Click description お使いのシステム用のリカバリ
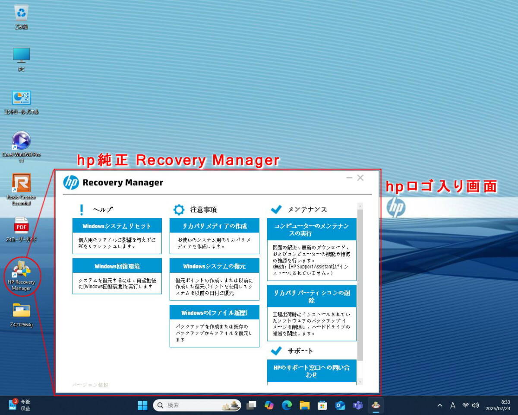518x415 pixels. (214, 239)
